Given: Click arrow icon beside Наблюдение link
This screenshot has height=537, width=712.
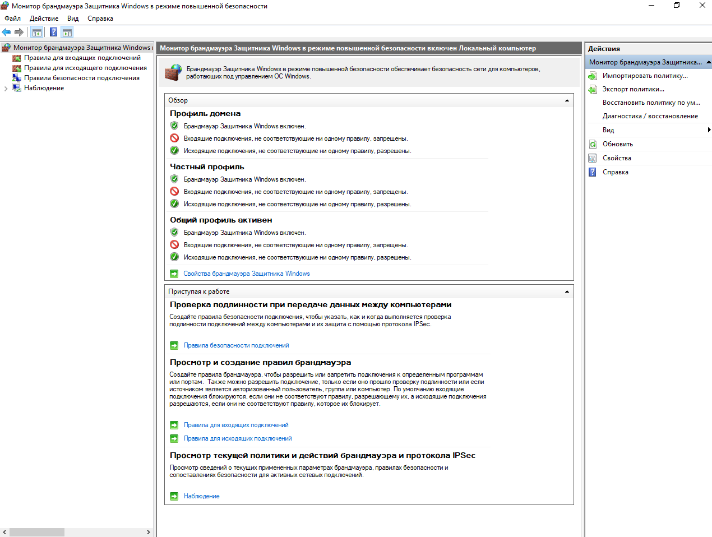Looking at the screenshot, I should (x=174, y=496).
